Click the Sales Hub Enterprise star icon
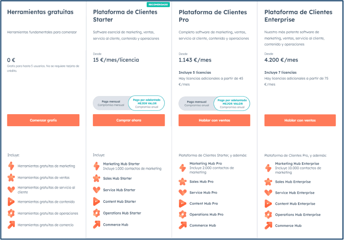344x240 pixels. pos(268,182)
